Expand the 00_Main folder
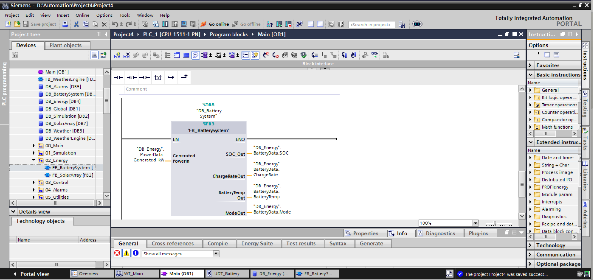 (x=34, y=146)
